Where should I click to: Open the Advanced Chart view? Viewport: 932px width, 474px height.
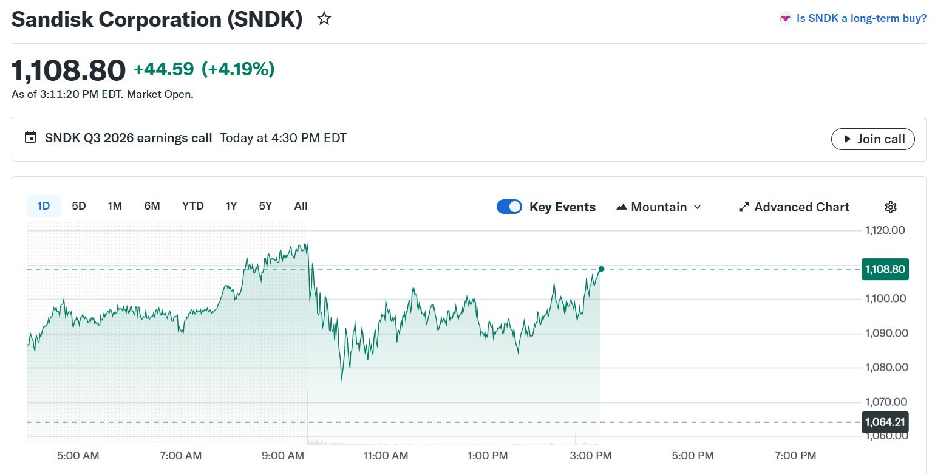pos(801,207)
